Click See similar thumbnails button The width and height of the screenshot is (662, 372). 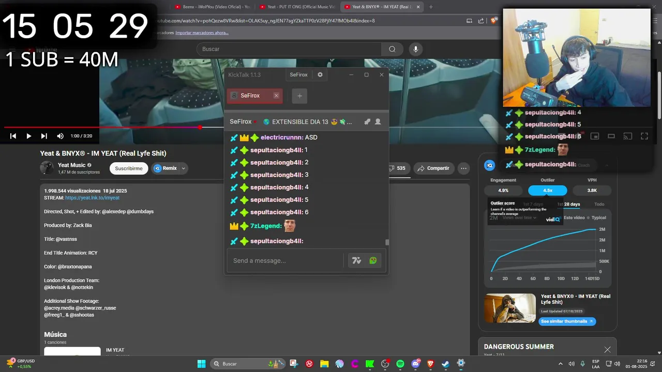coord(567,321)
